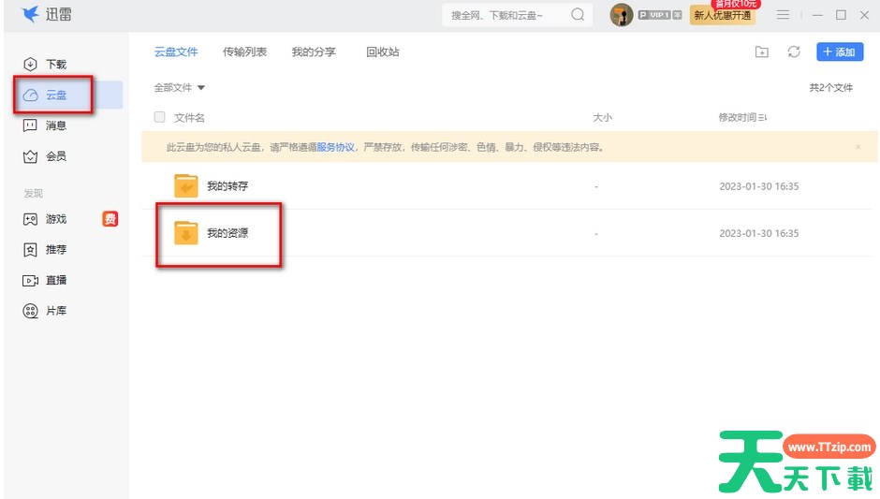Open the user avatar profile
This screenshot has height=499, width=880.
pyautogui.click(x=621, y=15)
